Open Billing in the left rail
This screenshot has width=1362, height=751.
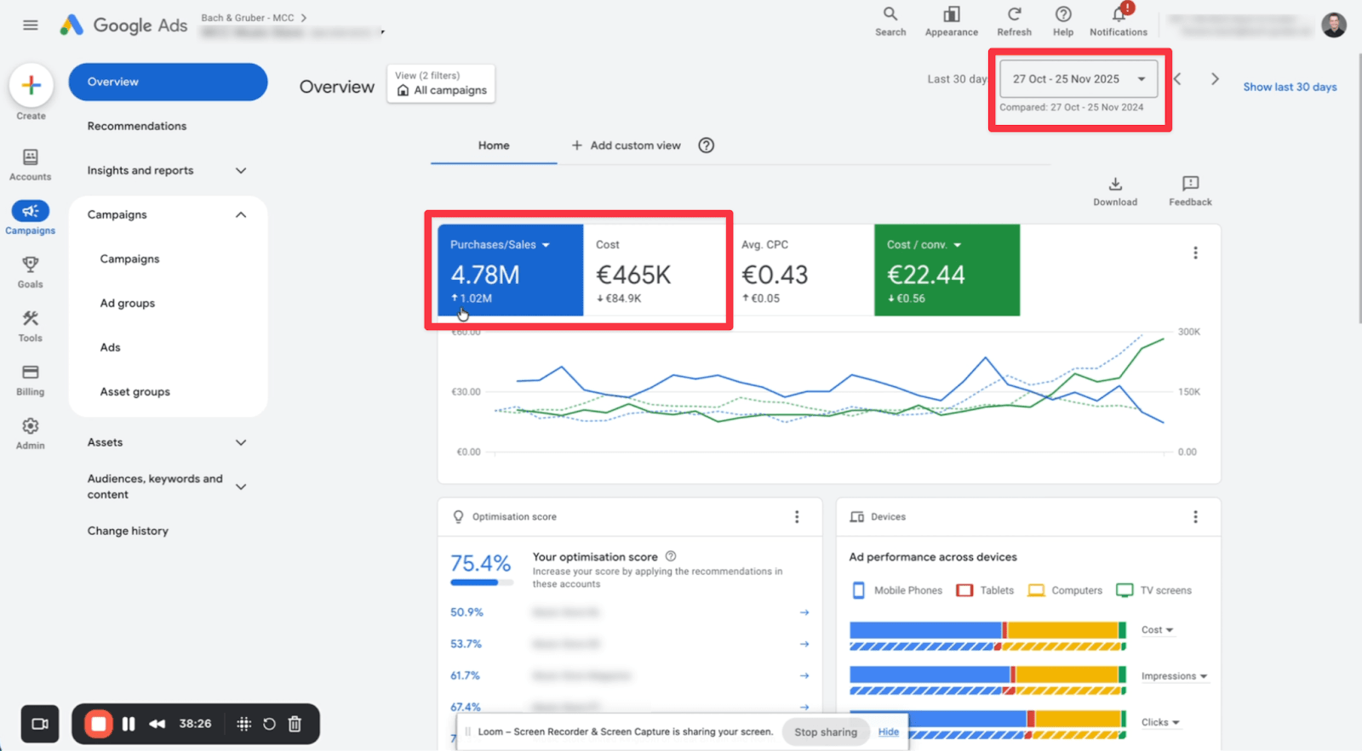click(31, 380)
